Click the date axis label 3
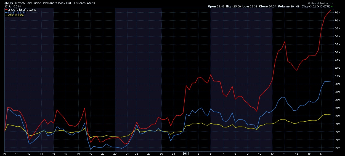This screenshot has width=345, height=156. point(198,154)
